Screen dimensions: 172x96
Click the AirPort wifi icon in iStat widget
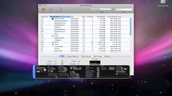pyautogui.click(x=71, y=68)
